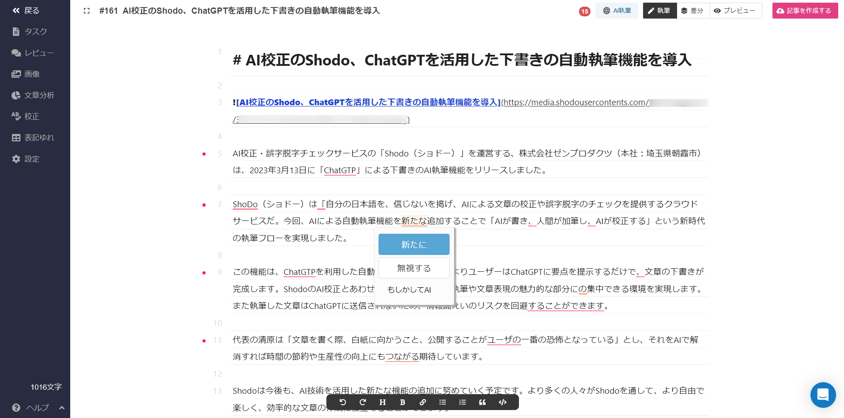
Task: Insert a hyperlink using the link icon
Action: [x=423, y=402]
